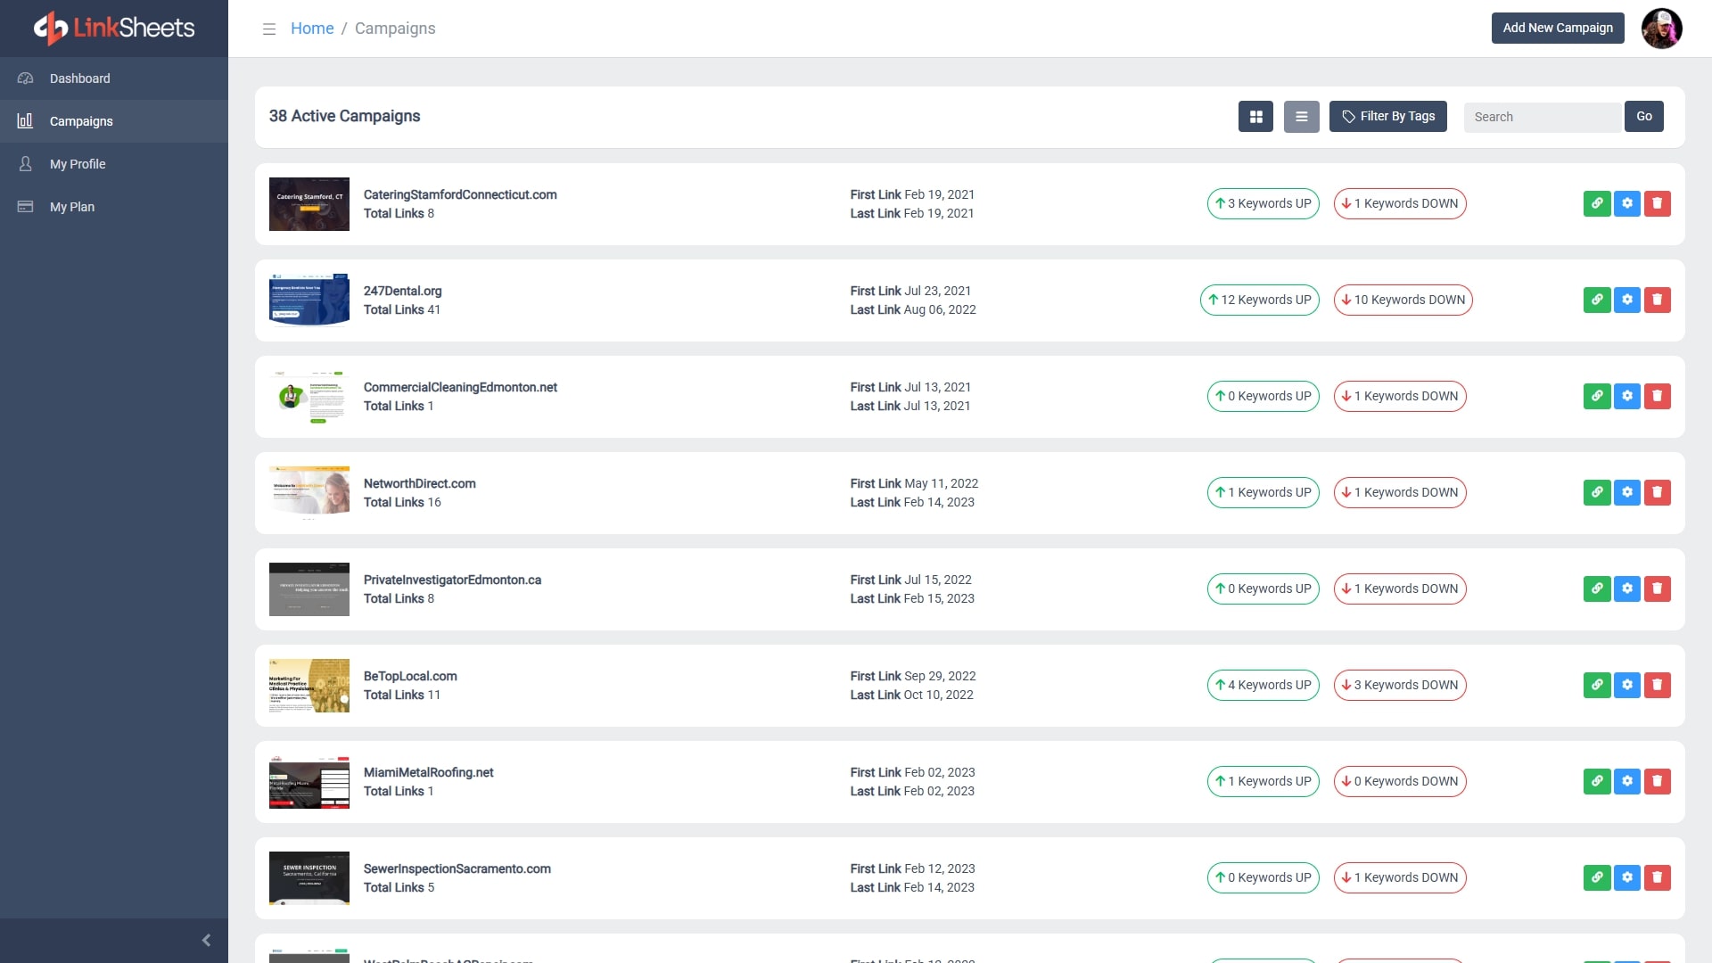The image size is (1712, 963).
Task: Click the campaign Search field
Action: [1543, 117]
